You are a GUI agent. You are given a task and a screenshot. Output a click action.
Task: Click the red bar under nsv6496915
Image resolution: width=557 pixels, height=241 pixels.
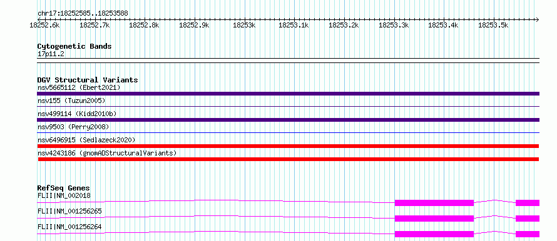point(288,146)
